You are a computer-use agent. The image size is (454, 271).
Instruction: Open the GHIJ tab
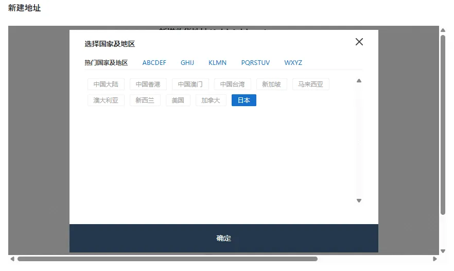tap(187, 63)
